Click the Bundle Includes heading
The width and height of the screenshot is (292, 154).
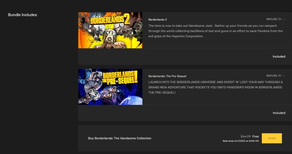click(23, 15)
